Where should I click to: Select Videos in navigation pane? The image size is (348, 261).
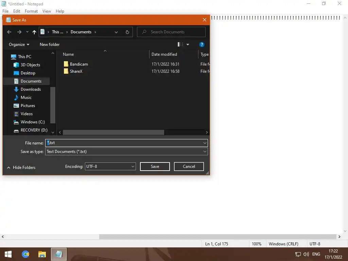(x=27, y=114)
